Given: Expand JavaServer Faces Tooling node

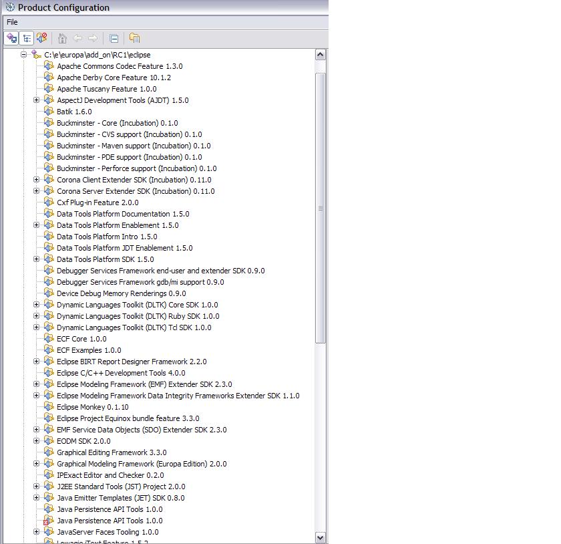Looking at the screenshot, I should coord(36,532).
